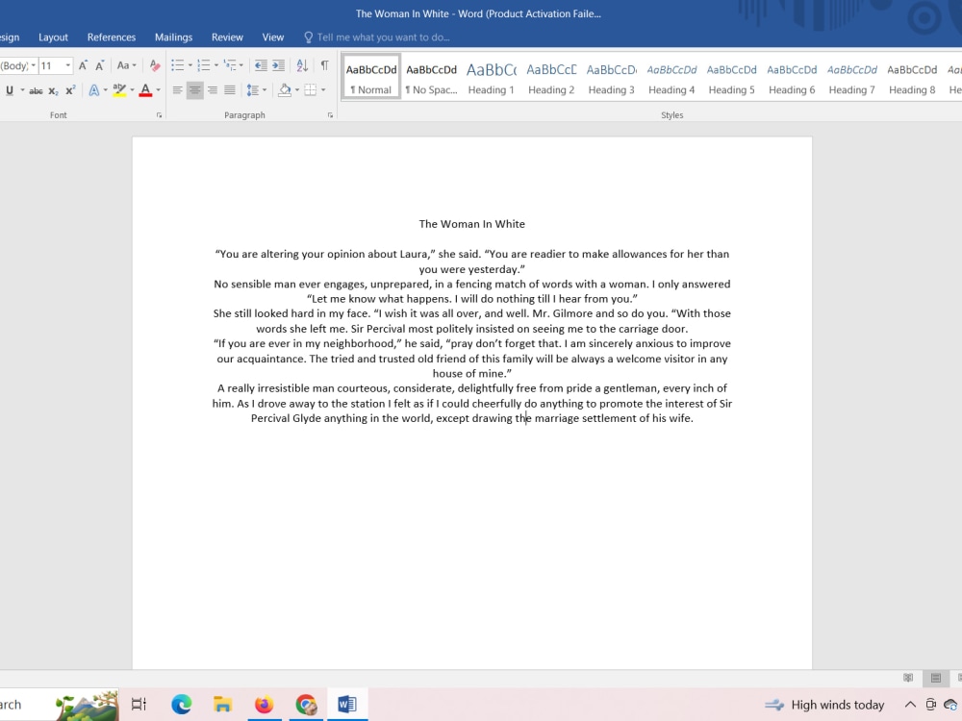This screenshot has width=962, height=721.
Task: Increase paragraph indent
Action: tap(279, 65)
